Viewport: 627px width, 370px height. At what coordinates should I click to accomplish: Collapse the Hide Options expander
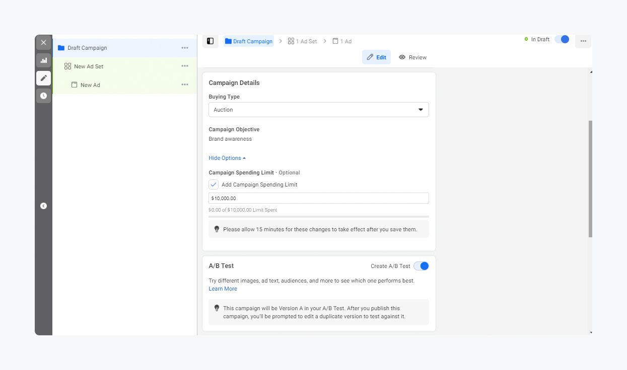point(227,158)
